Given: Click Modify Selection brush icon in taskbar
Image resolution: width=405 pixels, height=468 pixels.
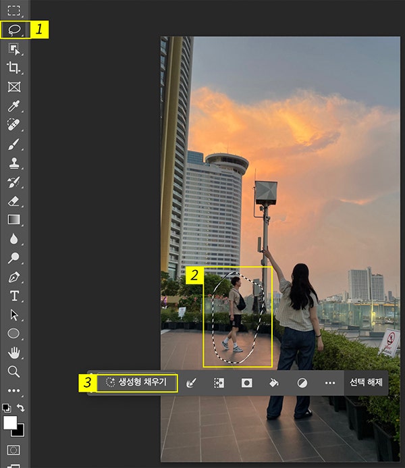Looking at the screenshot, I should pos(191,383).
